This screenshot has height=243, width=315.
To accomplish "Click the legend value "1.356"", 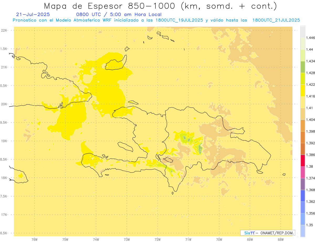I will [311, 213].
